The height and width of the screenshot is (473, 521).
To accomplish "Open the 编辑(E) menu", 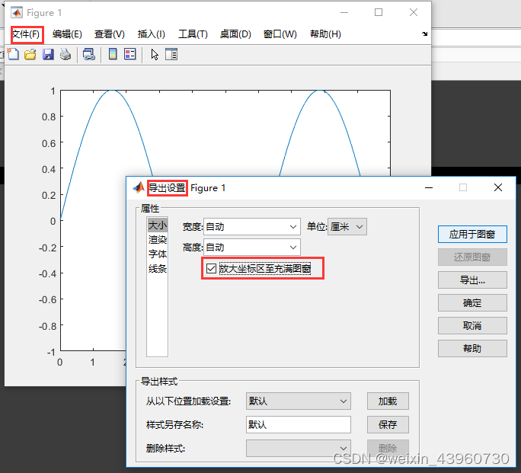I will 67,34.
